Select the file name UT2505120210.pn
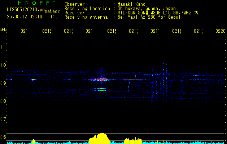The height and width of the screenshot is (144, 227). click(x=26, y=10)
